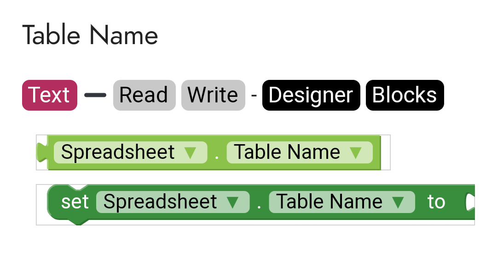The height and width of the screenshot is (258, 497).
Task: Click the 'to' label on setter block
Action: tap(436, 202)
